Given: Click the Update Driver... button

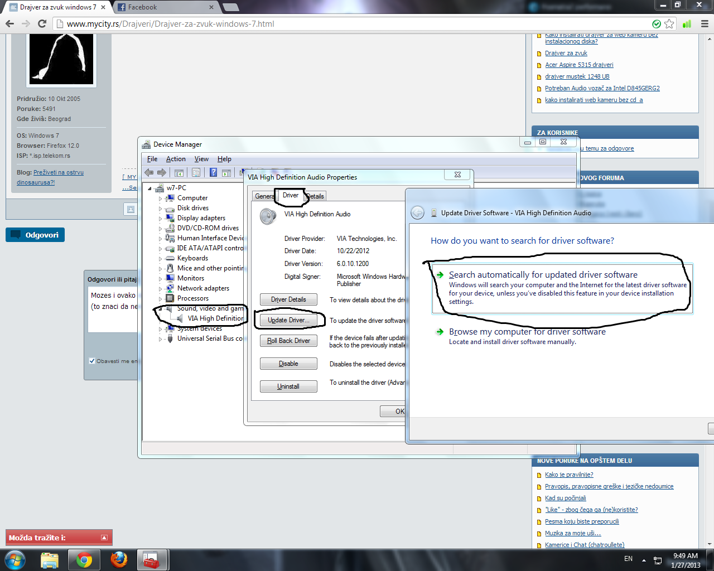Looking at the screenshot, I should [x=288, y=320].
